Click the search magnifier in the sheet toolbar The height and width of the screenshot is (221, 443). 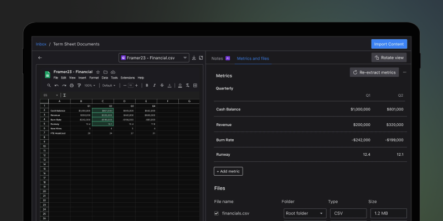[49, 86]
